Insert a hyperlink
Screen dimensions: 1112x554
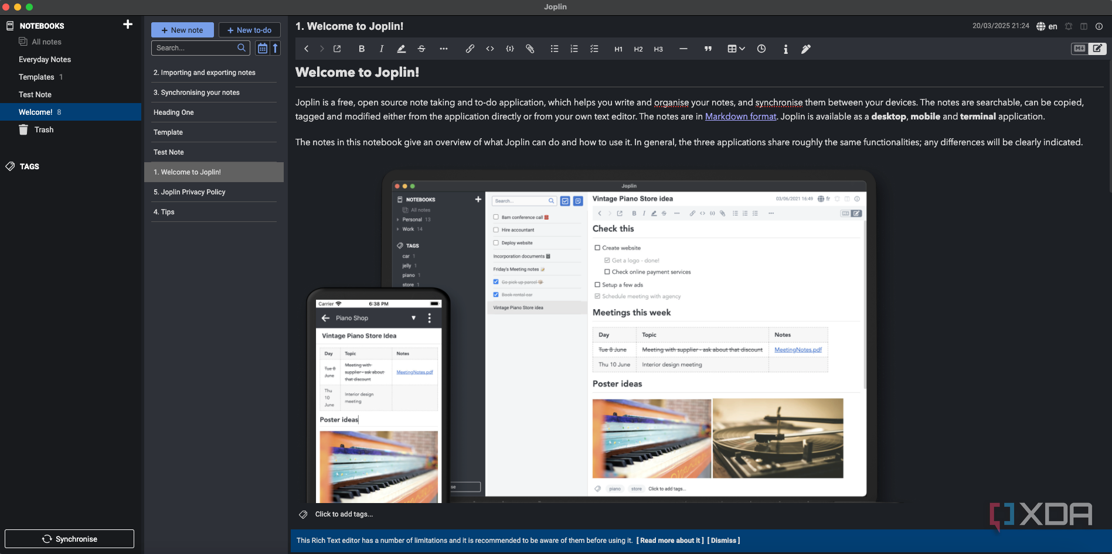(470, 49)
